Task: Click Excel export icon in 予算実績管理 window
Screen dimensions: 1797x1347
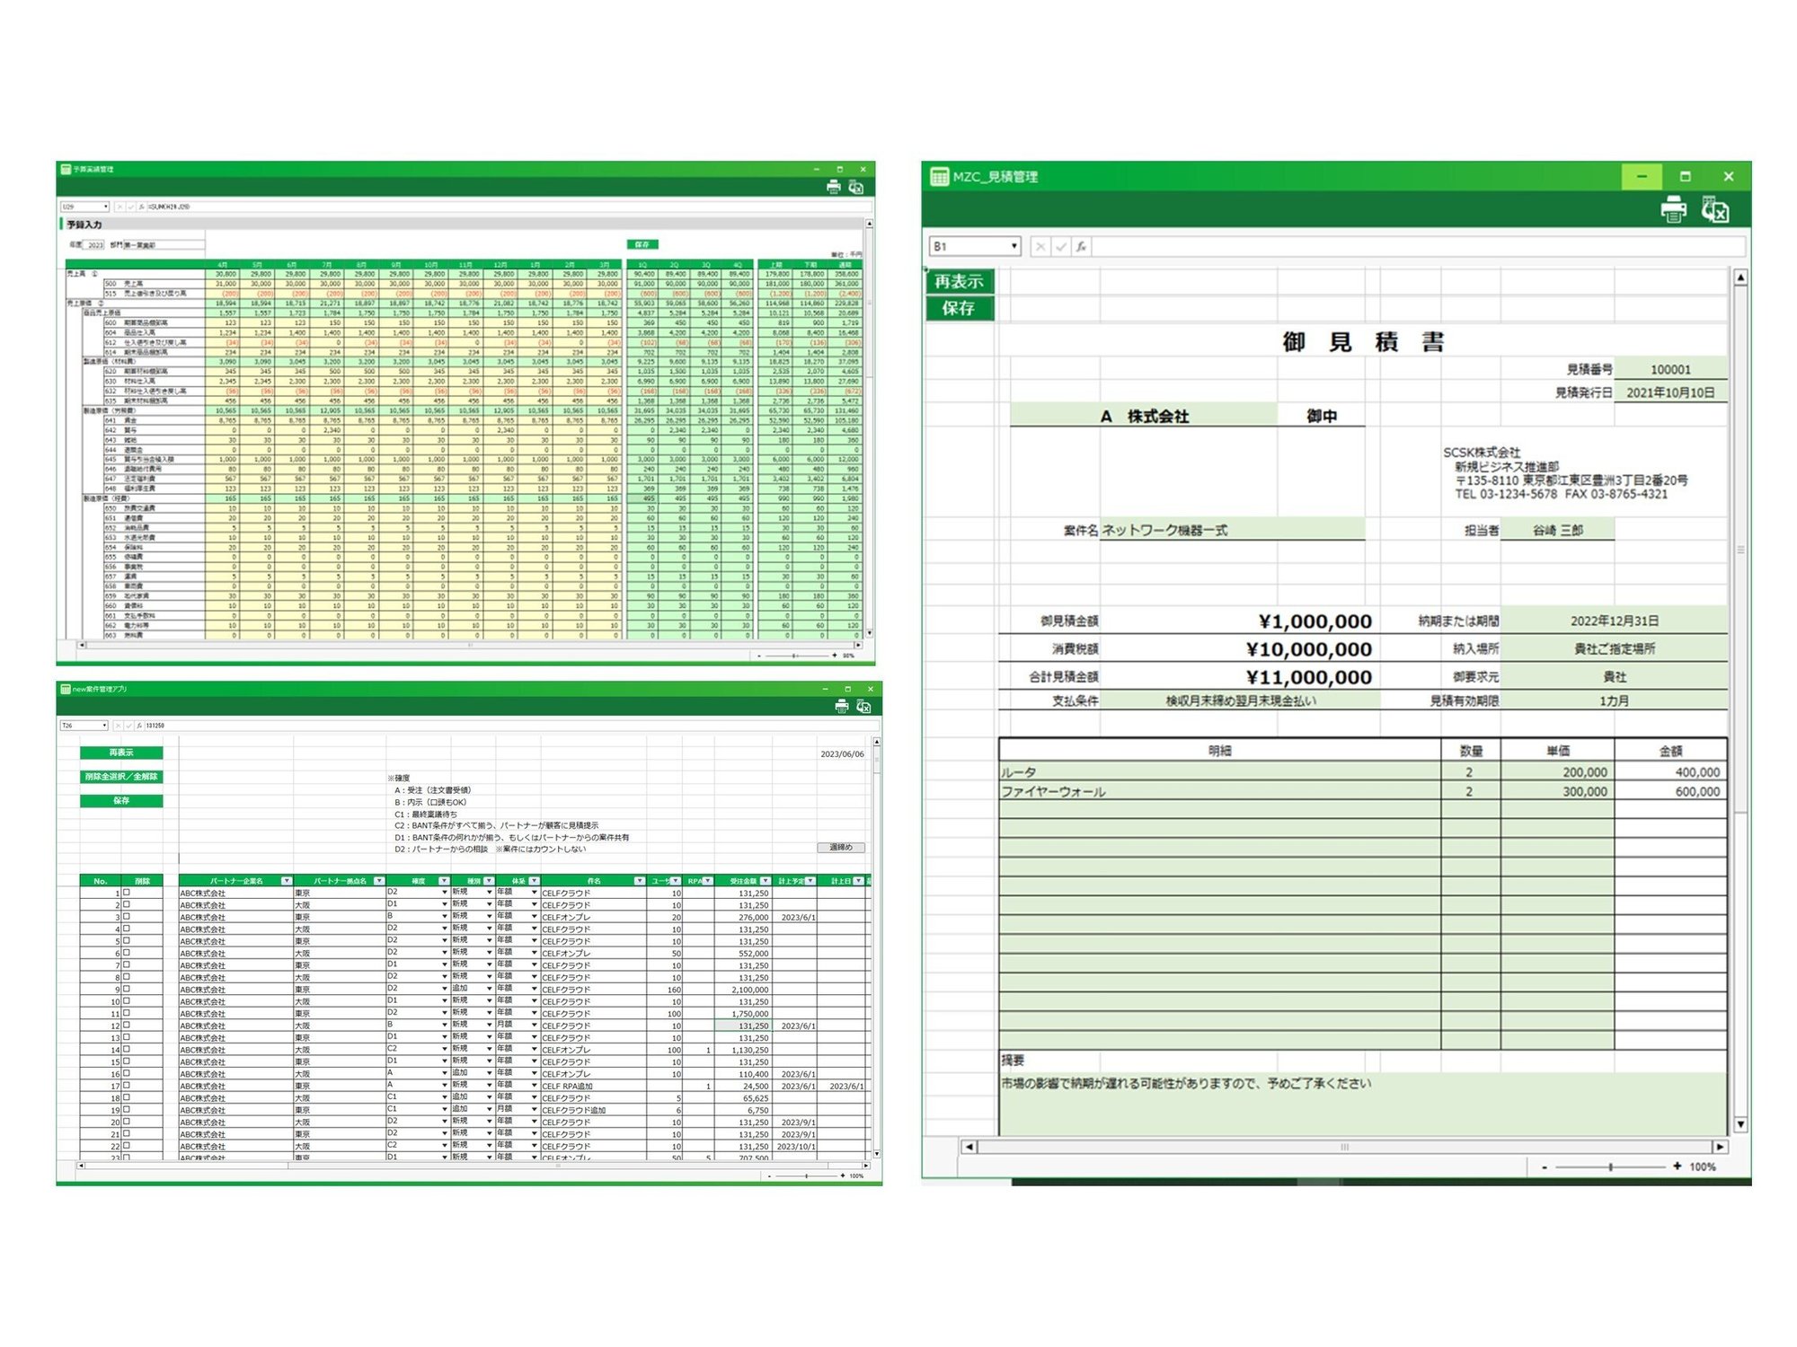Action: click(x=855, y=187)
